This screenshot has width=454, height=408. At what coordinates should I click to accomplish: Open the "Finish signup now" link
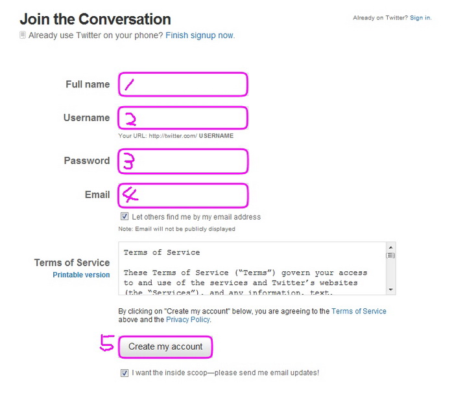[x=199, y=35]
